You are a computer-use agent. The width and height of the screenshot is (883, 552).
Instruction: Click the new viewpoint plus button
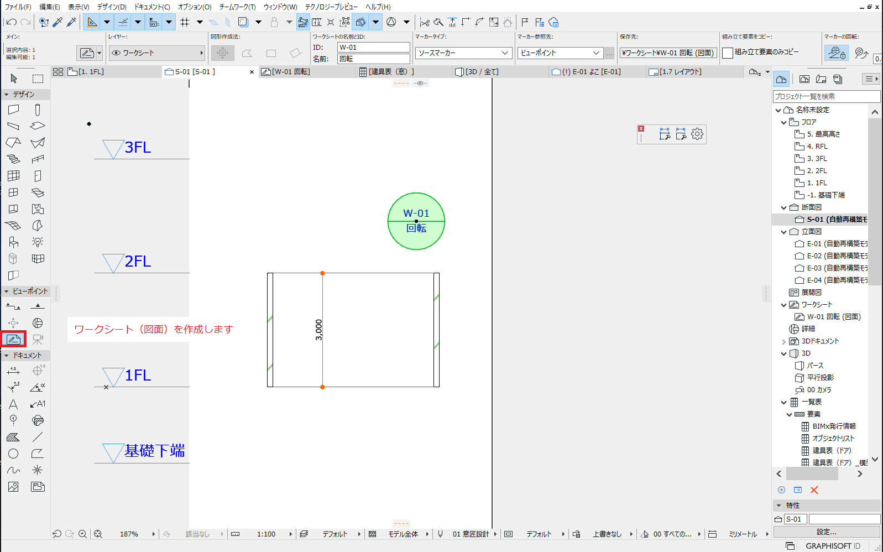point(781,490)
